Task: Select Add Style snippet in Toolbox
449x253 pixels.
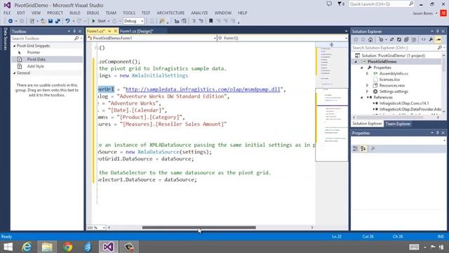Action: pos(36,66)
